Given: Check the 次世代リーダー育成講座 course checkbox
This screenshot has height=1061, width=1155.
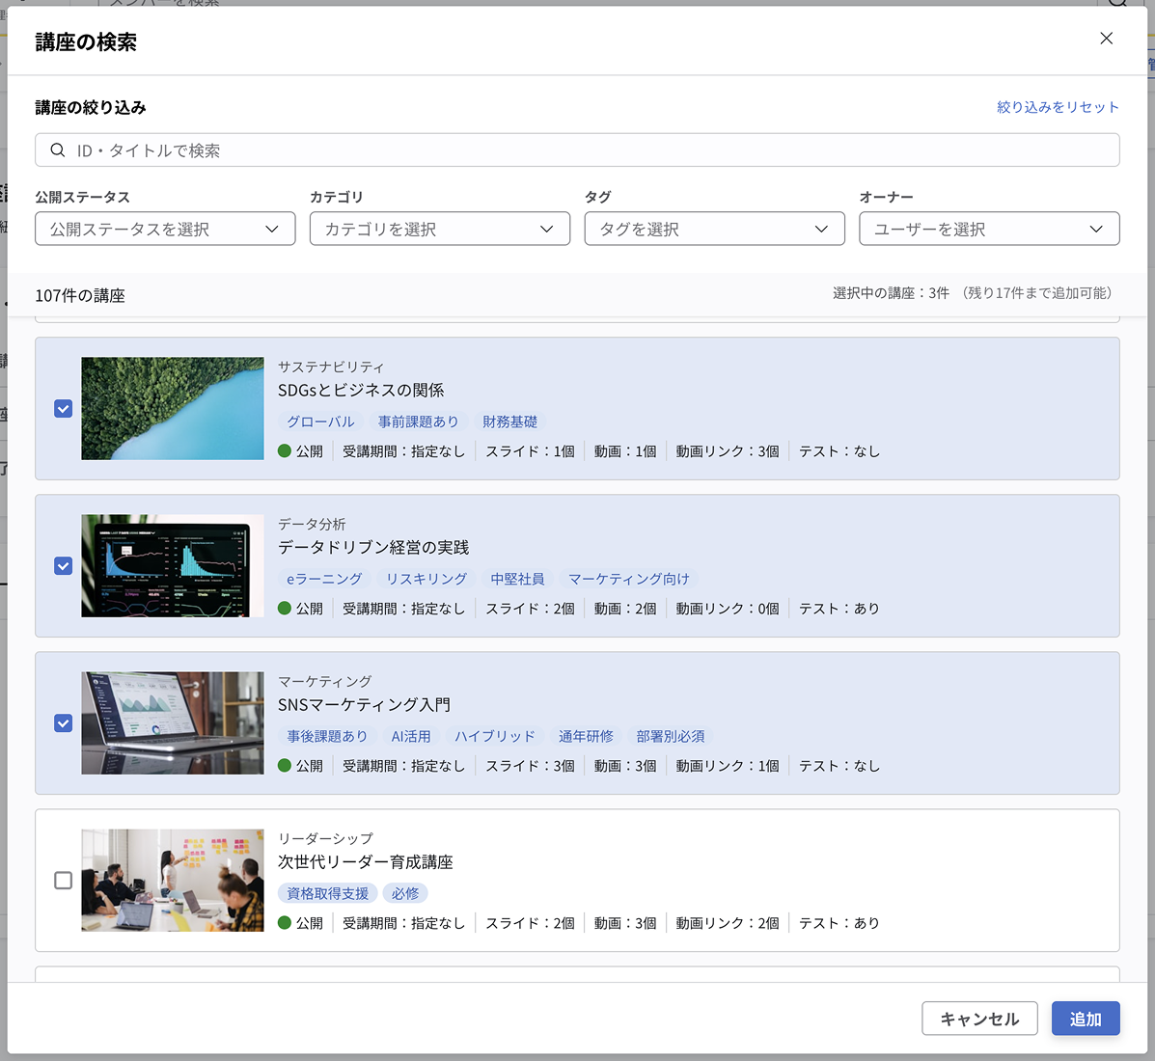Looking at the screenshot, I should [64, 881].
